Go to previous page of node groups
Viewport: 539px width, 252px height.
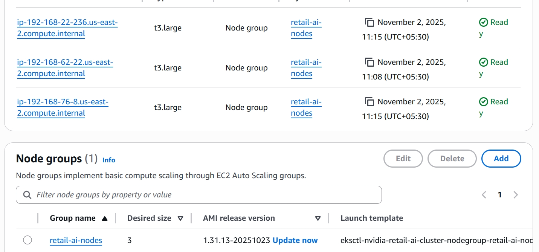click(x=484, y=195)
